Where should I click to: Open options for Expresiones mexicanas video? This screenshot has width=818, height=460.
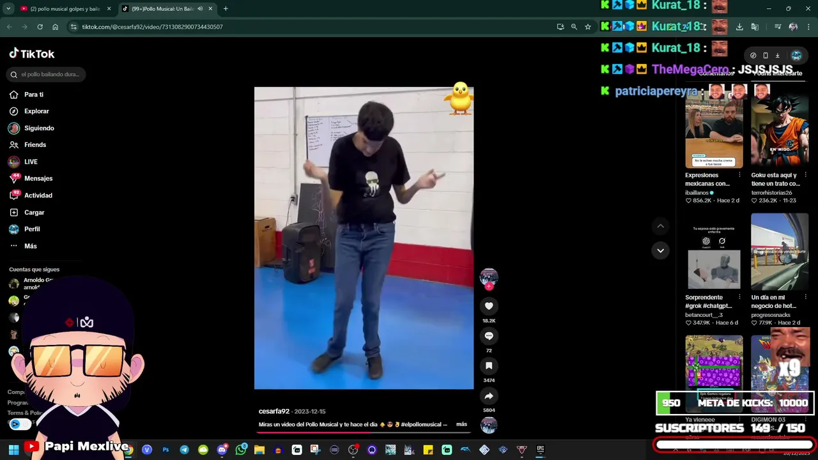point(739,175)
